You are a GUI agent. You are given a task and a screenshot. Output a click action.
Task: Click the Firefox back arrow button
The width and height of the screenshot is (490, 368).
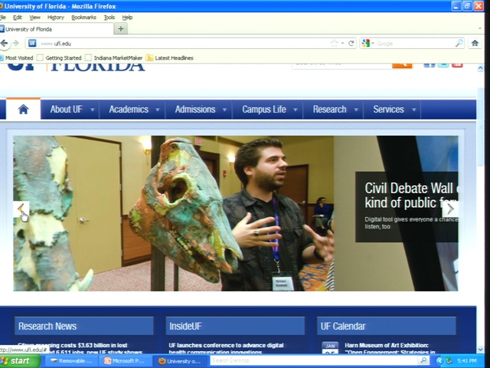pyautogui.click(x=5, y=43)
